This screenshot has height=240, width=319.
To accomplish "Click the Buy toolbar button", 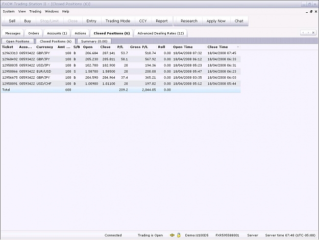I will tap(28, 21).
